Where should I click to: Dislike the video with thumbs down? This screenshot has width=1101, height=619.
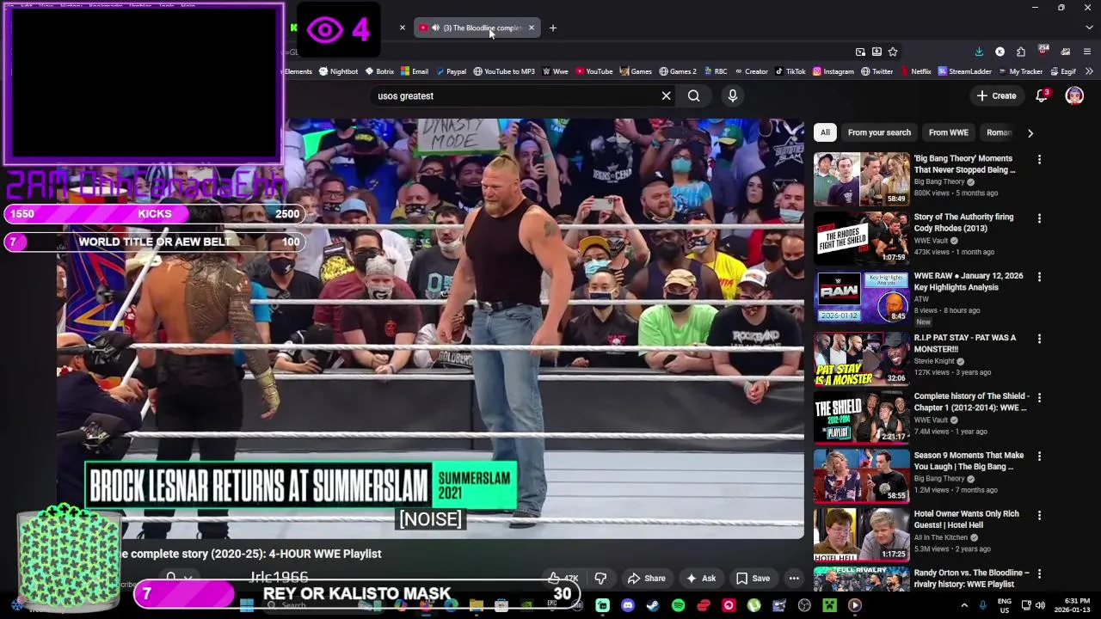(x=600, y=579)
